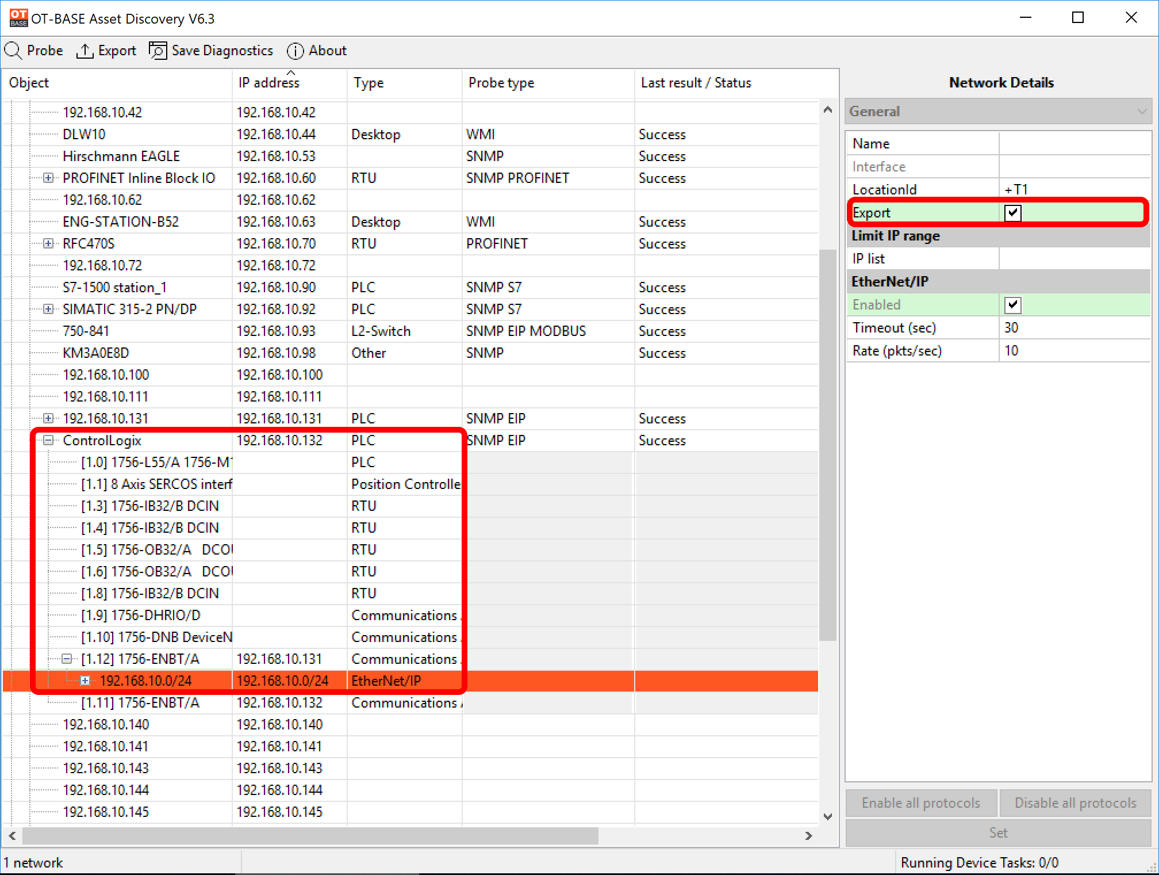The image size is (1159, 875).
Task: Collapse the General section chevron
Action: (1142, 112)
